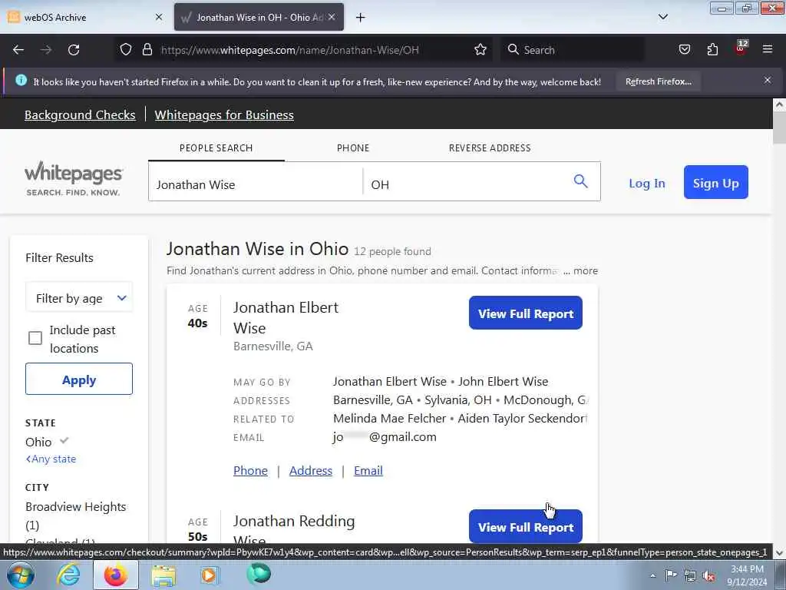This screenshot has width=786, height=590.
Task: Click the scrollbar down arrow
Action: point(779,553)
